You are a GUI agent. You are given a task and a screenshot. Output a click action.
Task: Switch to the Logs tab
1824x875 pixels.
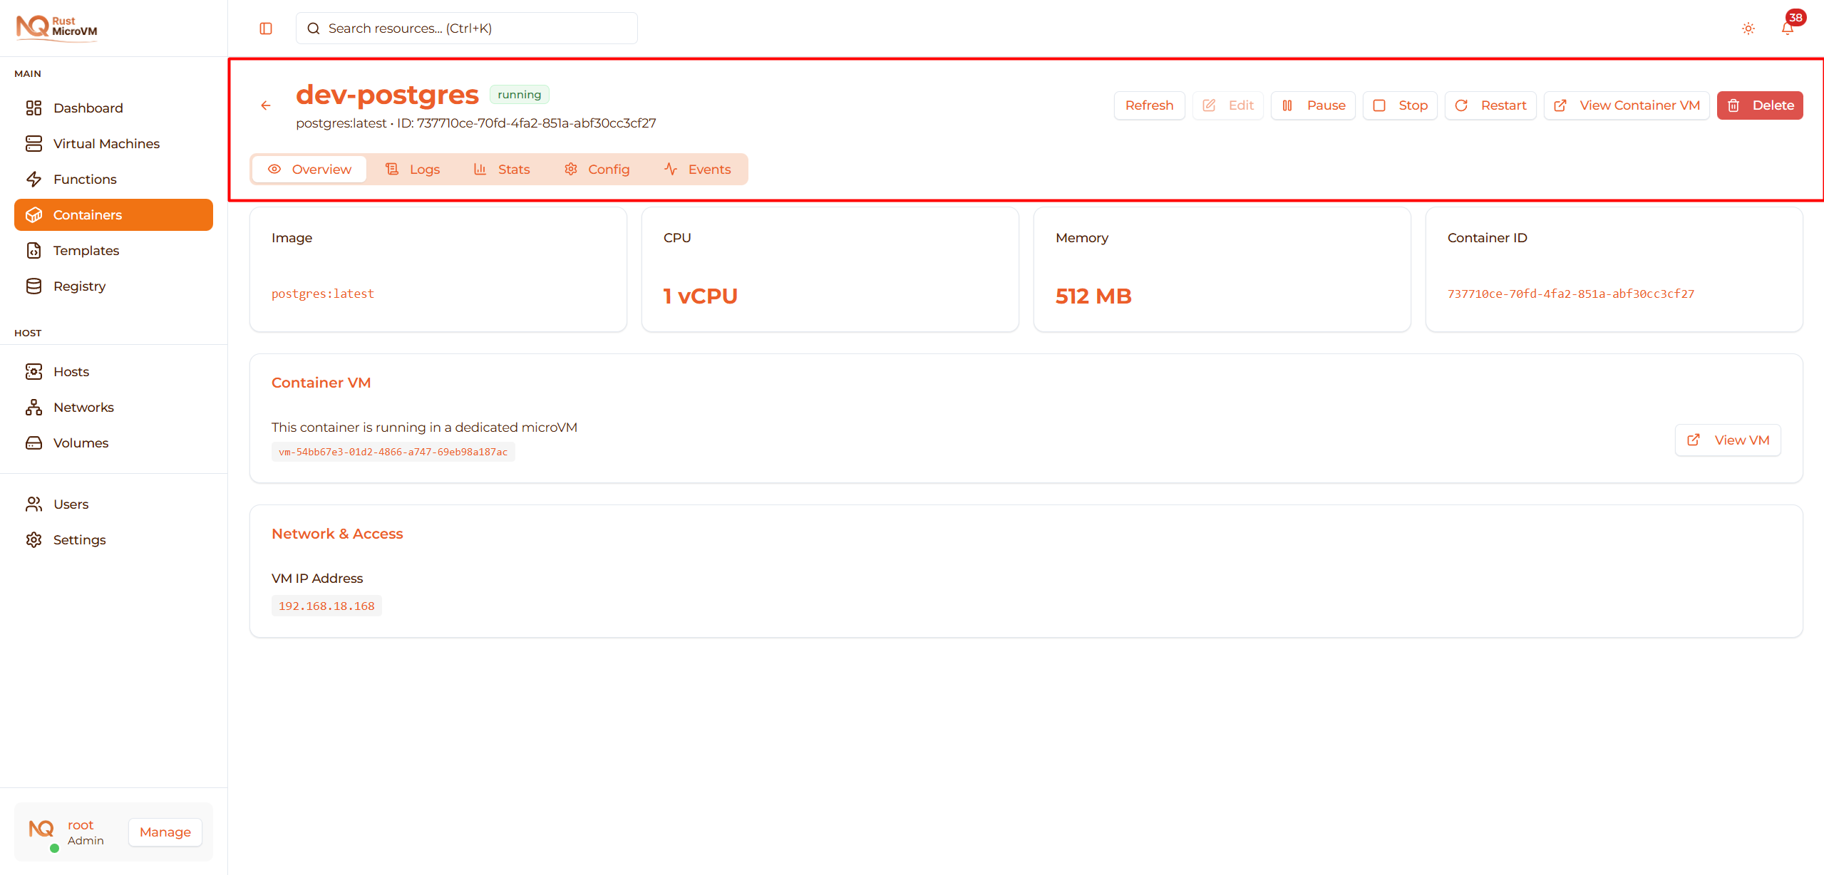tap(413, 169)
